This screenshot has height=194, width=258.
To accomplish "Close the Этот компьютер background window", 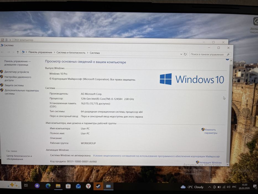I will [x=223, y=42].
